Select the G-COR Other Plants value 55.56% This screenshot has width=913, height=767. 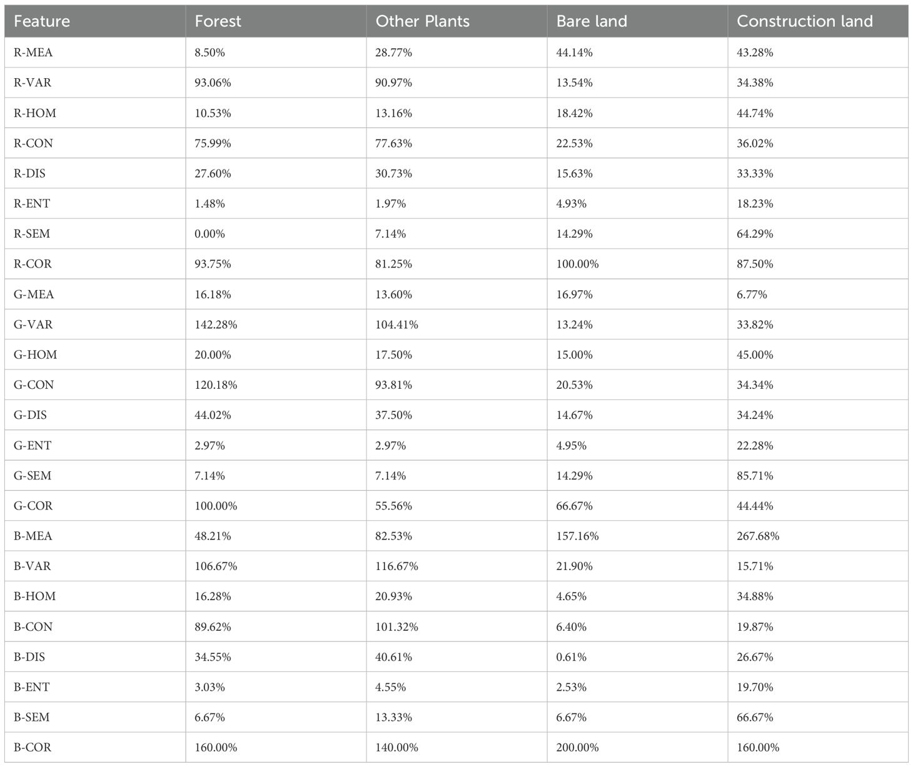tap(393, 506)
